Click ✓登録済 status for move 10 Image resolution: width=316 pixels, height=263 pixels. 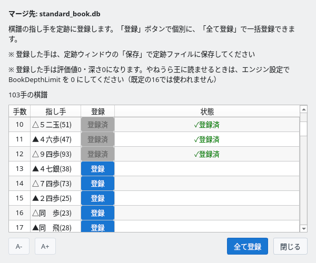click(x=207, y=125)
